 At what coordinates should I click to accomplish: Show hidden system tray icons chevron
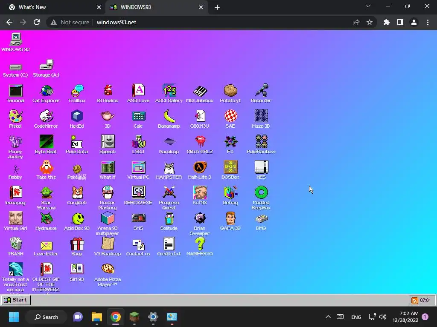328,317
